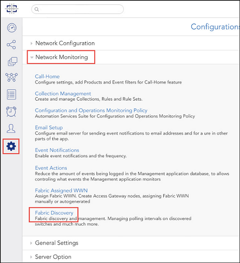Viewport: 240px width, 263px height.
Task: Open the stacked copies icon in sidebar
Action: (13, 61)
